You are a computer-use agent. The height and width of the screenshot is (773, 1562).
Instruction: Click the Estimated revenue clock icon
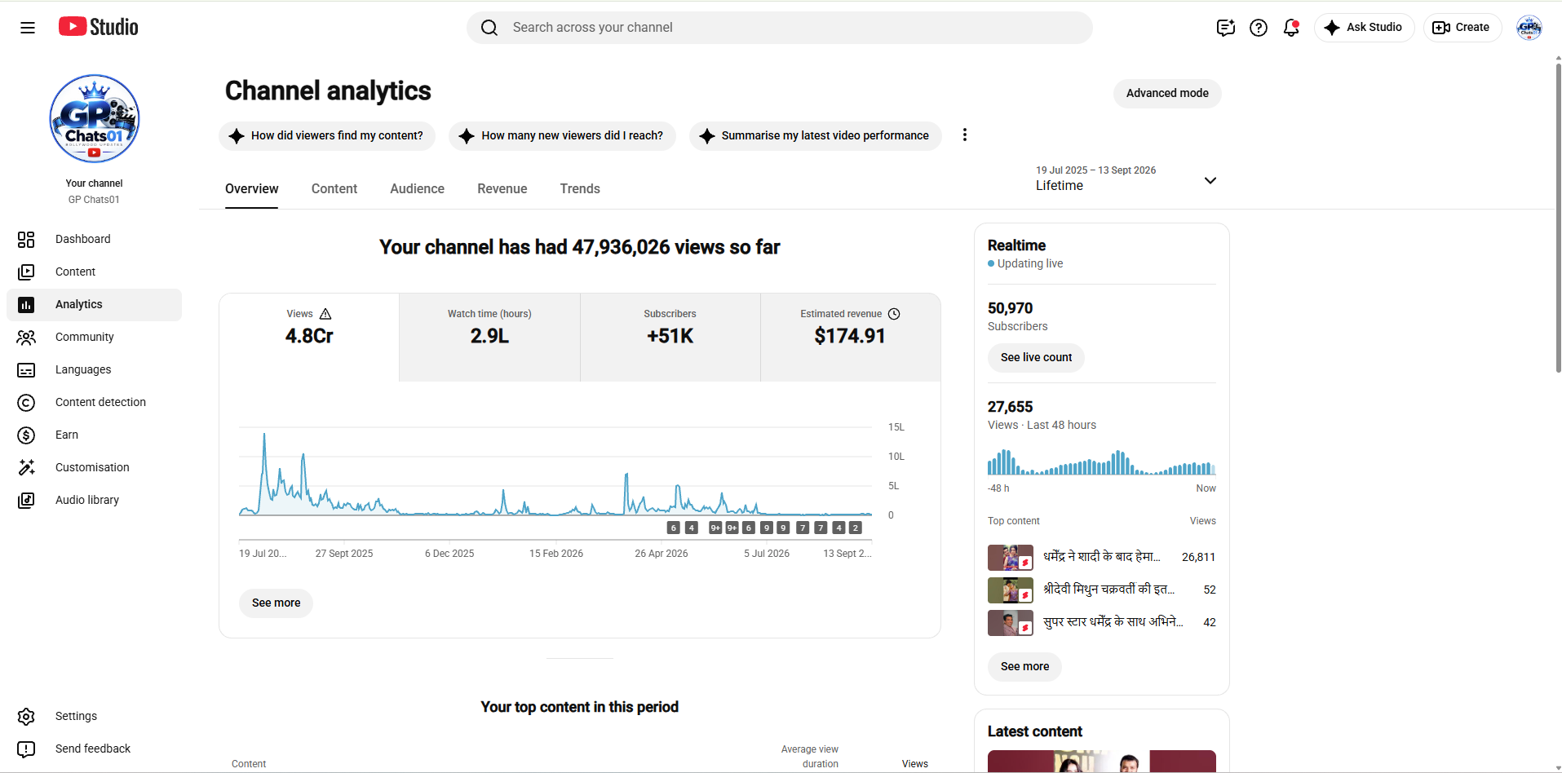coord(894,314)
